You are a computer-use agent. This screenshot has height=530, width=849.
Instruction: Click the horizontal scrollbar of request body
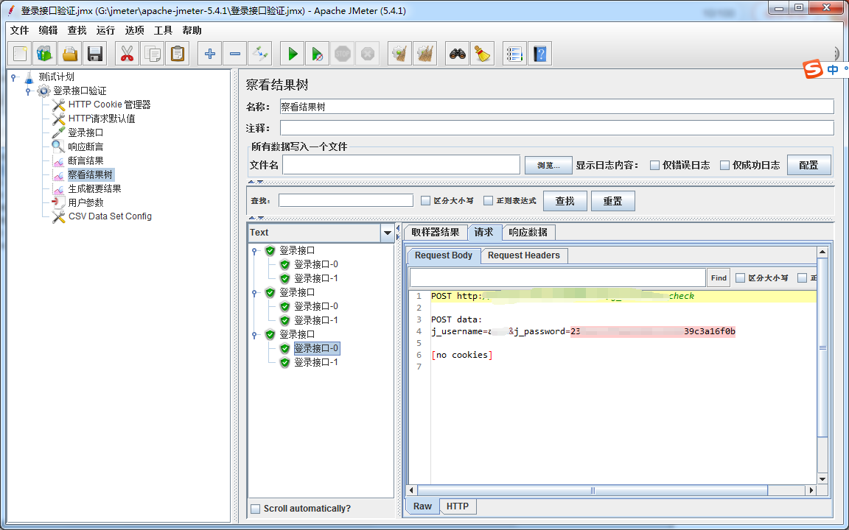click(593, 490)
